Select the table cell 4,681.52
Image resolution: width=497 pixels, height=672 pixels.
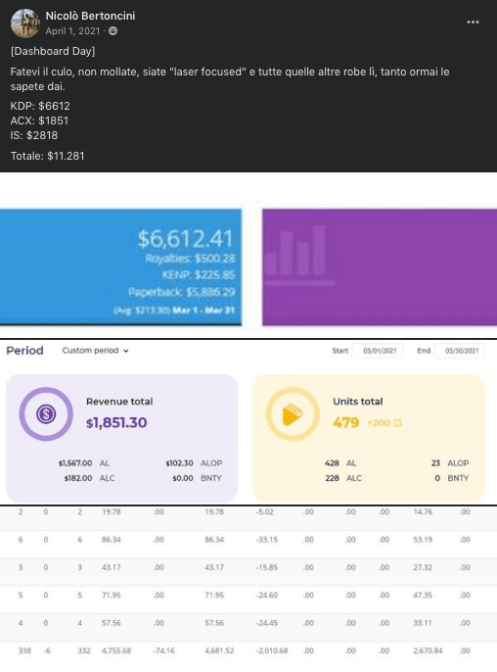point(219,650)
